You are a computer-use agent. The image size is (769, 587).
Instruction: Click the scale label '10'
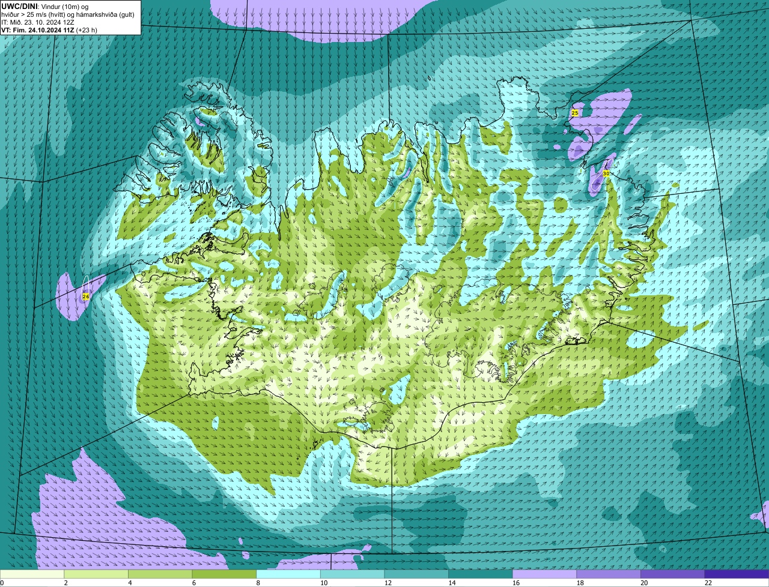(323, 583)
